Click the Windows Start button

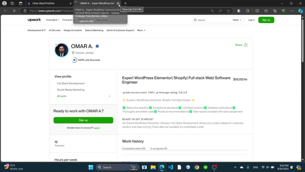tap(91, 167)
